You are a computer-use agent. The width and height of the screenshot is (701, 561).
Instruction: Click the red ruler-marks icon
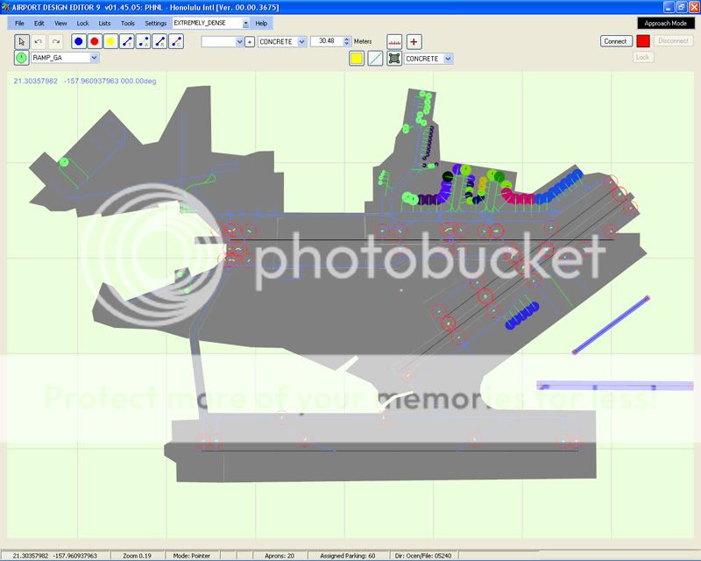[394, 42]
